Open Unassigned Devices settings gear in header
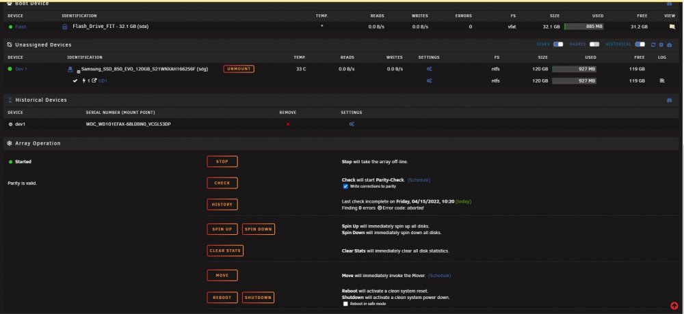 (661, 44)
